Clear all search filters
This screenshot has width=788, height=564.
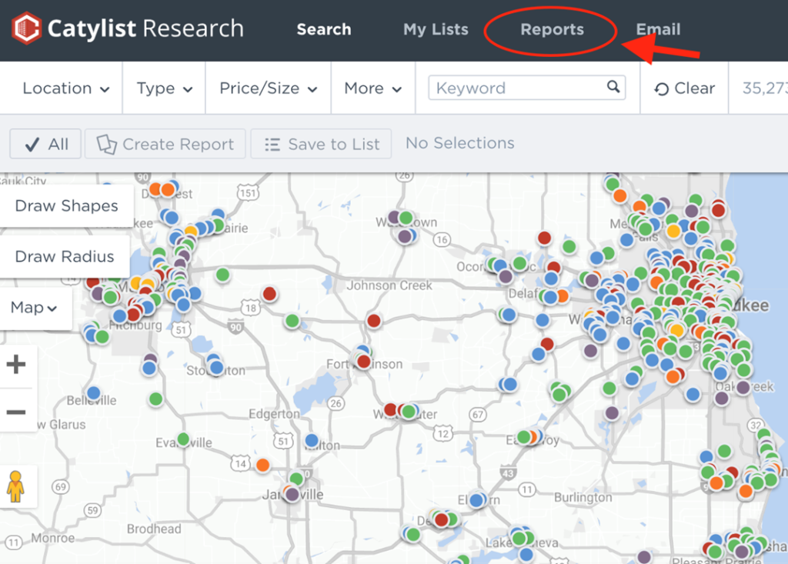[684, 88]
